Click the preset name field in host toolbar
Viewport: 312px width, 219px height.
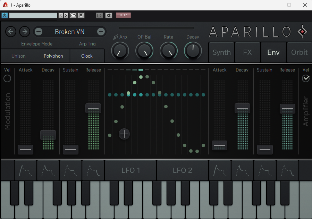tap(33, 15)
